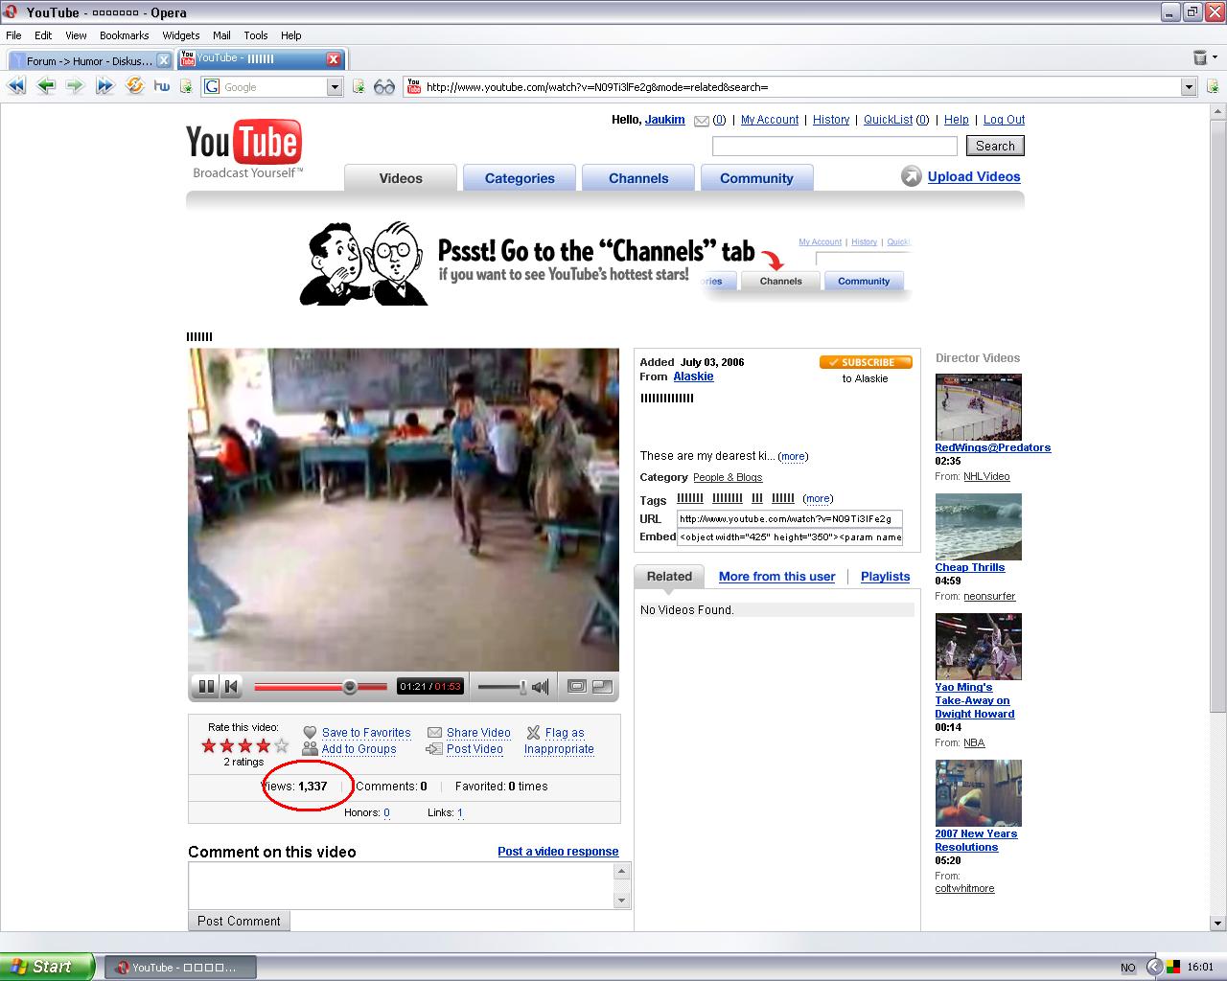Click Save to Favorites

[x=366, y=732]
